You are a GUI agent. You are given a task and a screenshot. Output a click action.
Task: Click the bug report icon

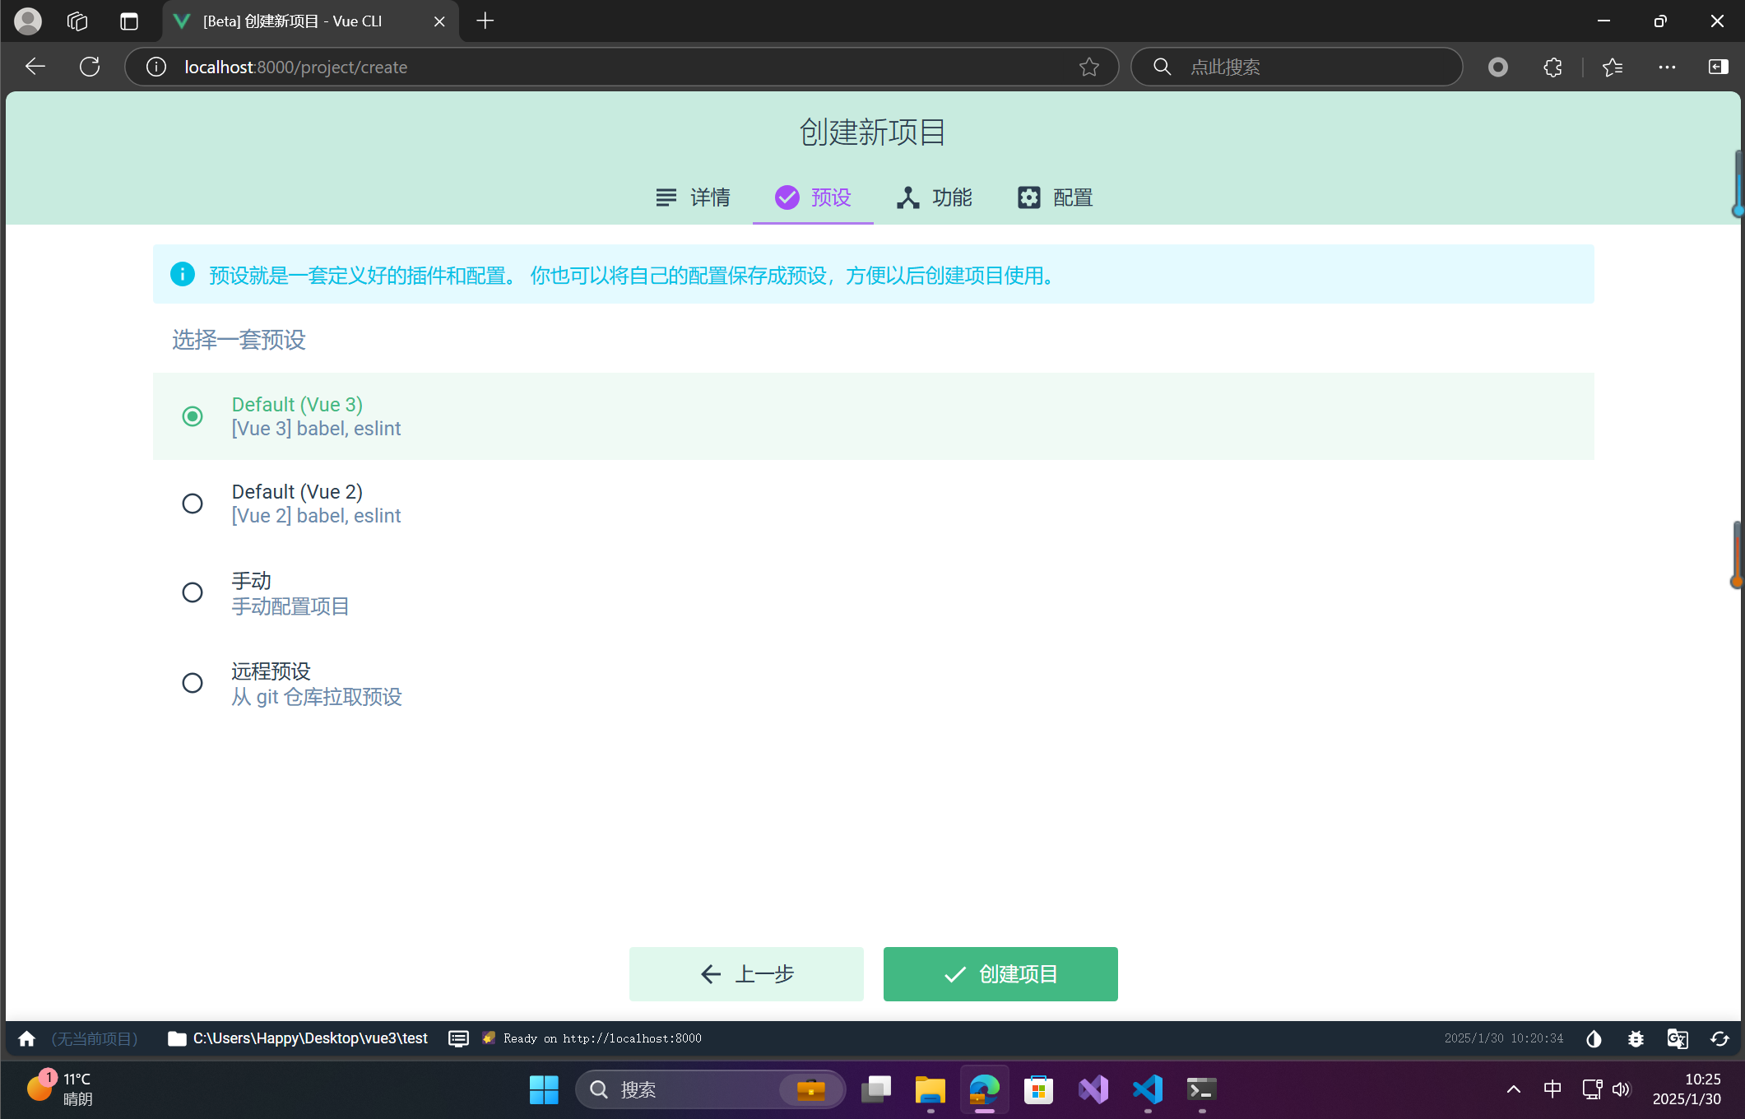(1636, 1038)
